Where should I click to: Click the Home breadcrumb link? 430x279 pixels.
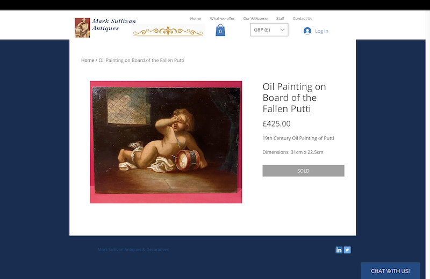coord(88,60)
